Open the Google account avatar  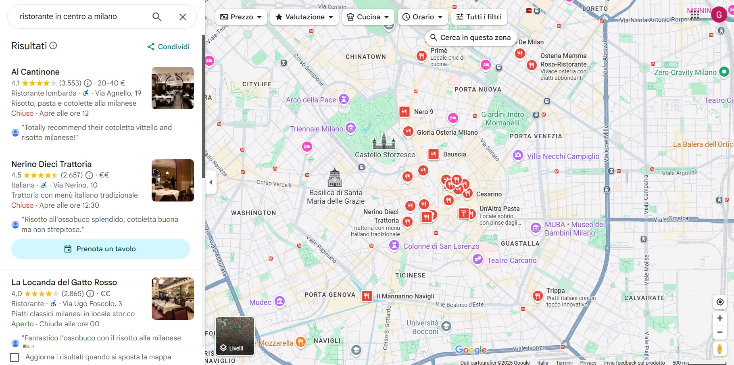(719, 15)
